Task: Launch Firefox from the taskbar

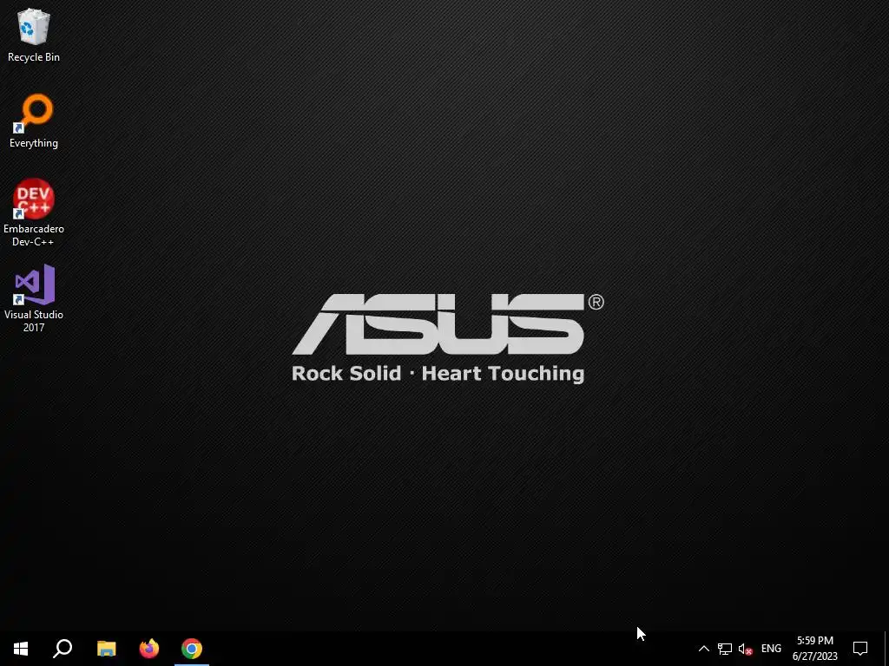Action: coord(149,649)
